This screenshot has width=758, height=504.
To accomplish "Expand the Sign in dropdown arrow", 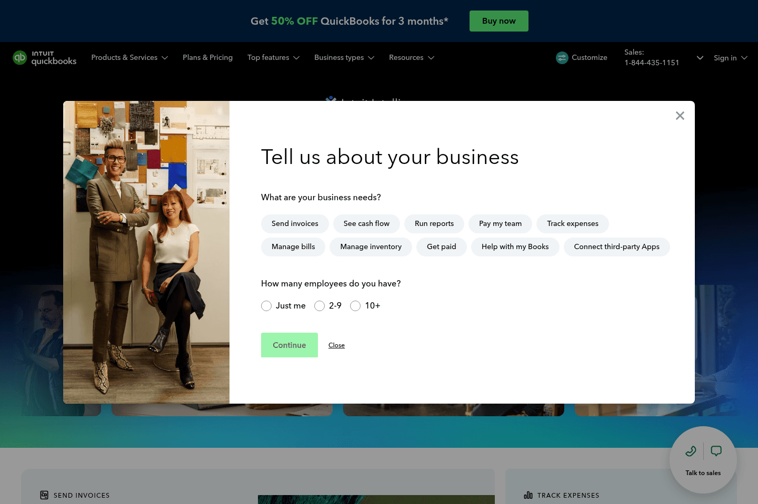I will [744, 58].
